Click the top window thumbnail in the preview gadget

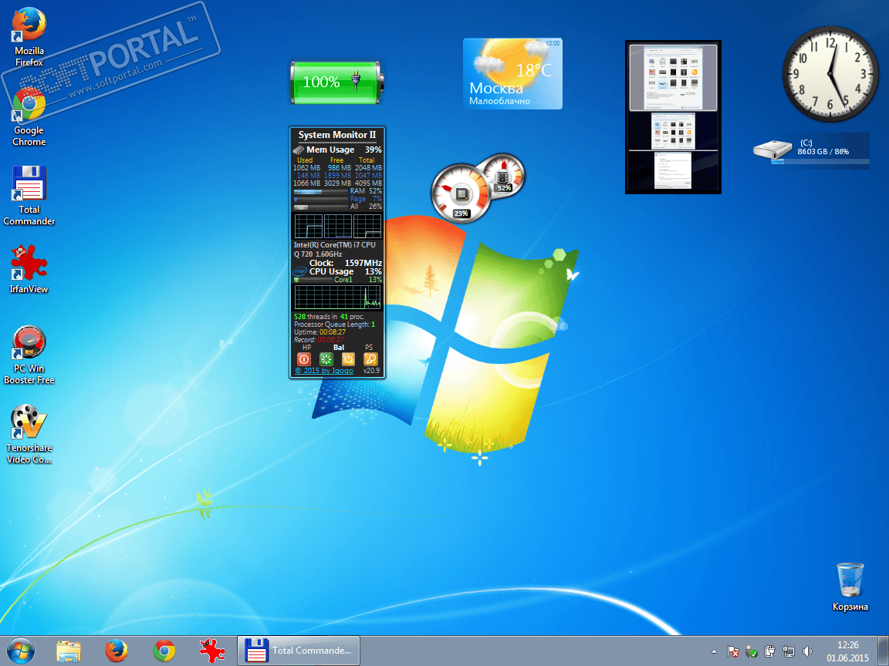click(x=673, y=78)
